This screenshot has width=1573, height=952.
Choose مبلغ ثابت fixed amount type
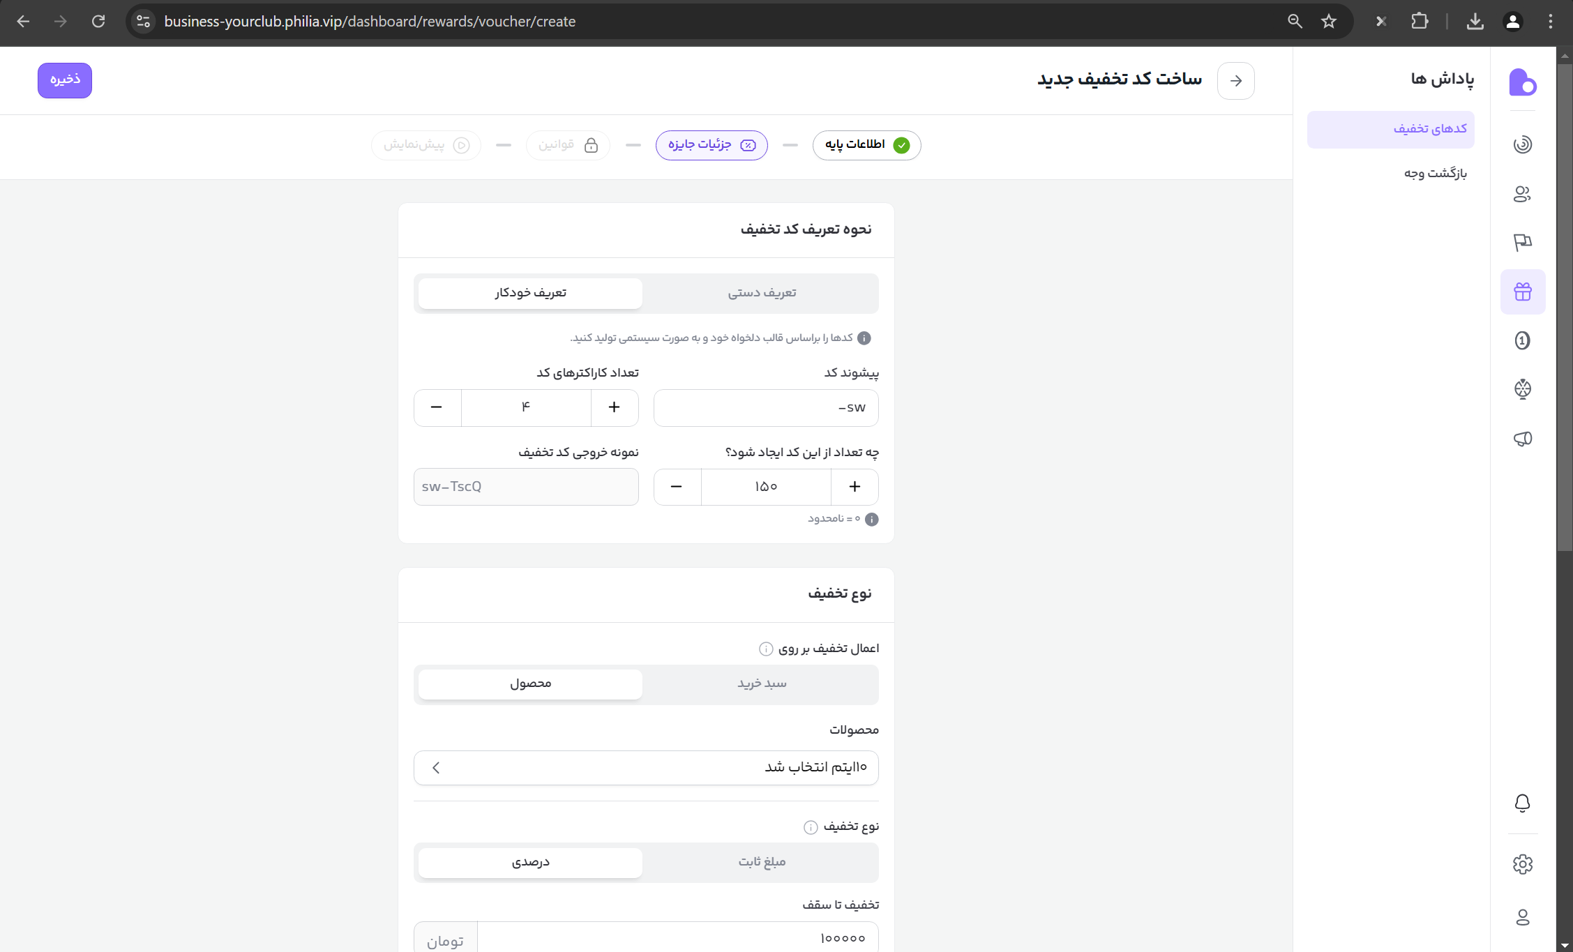762,863
